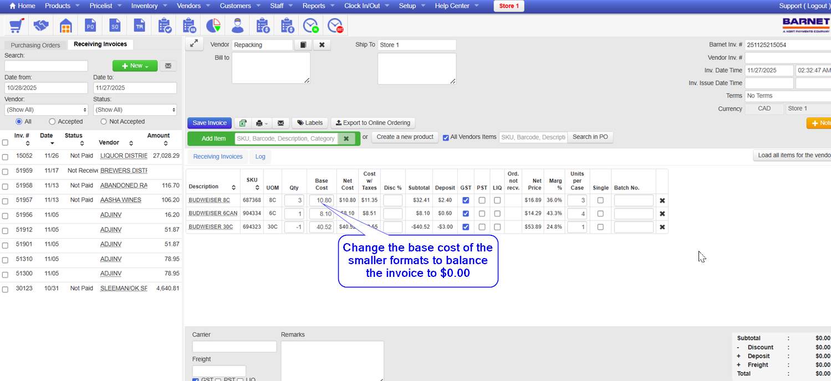Open the pie chart reports icon

click(x=213, y=25)
